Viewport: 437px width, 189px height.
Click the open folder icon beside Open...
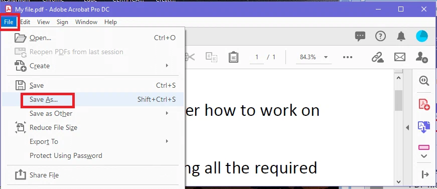pyautogui.click(x=21, y=38)
